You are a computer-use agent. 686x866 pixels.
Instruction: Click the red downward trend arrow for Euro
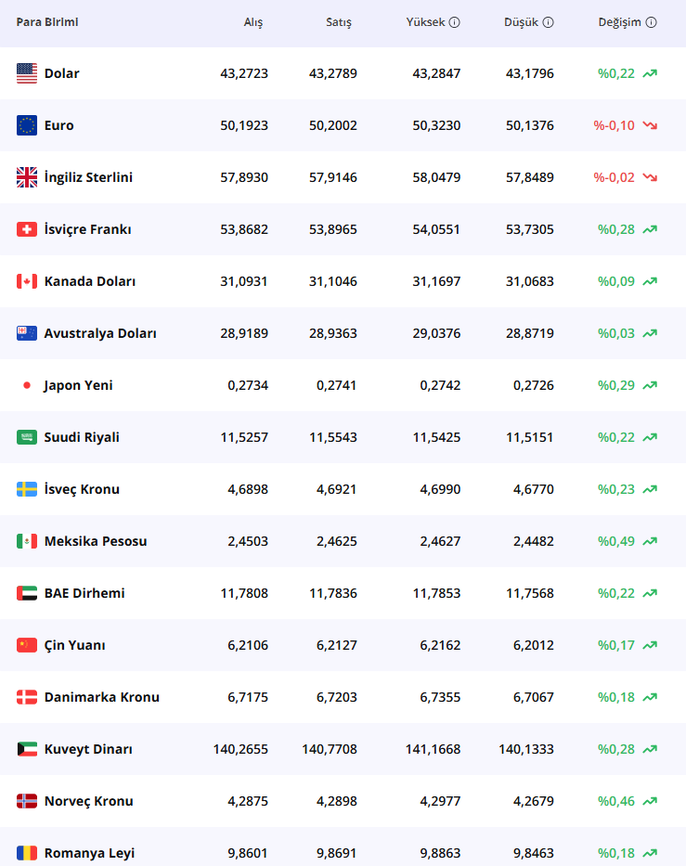click(650, 125)
